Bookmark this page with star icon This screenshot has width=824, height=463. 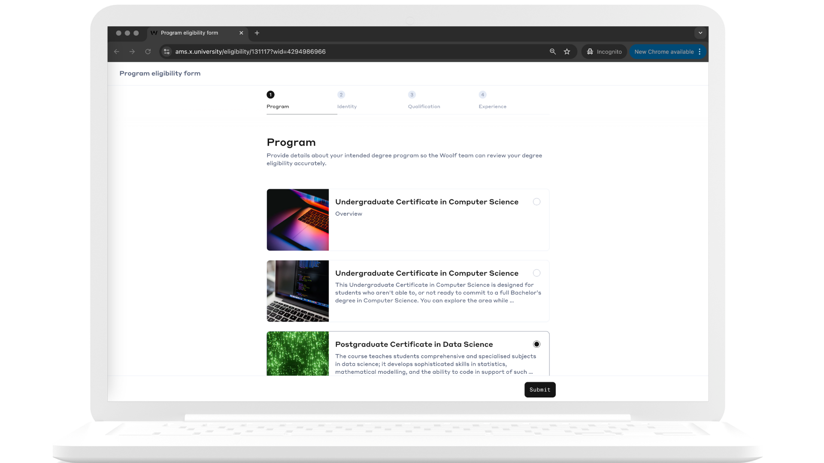[x=567, y=51]
